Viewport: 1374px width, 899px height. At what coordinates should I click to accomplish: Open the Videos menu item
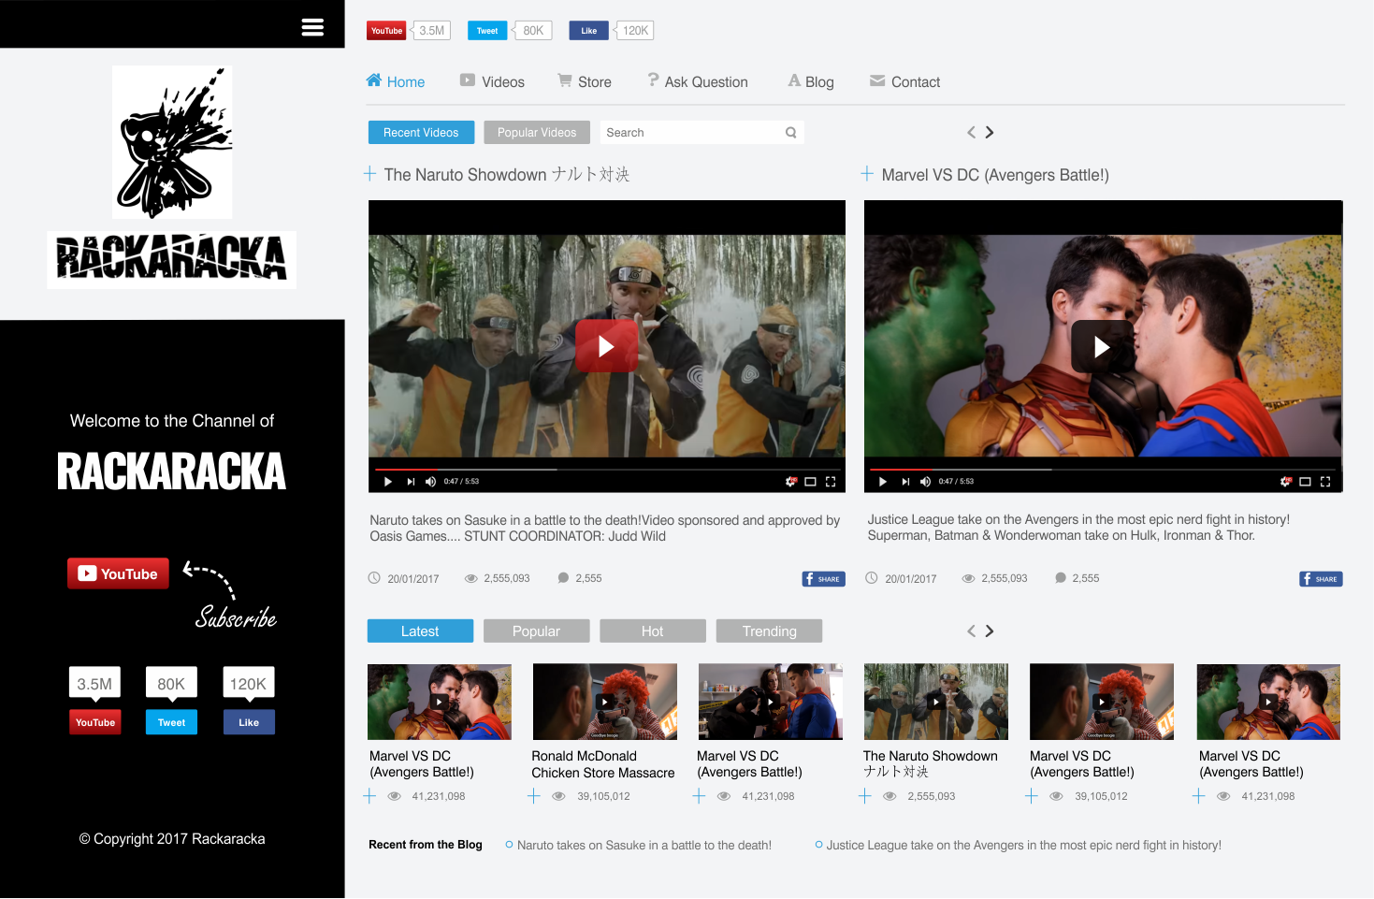(492, 81)
